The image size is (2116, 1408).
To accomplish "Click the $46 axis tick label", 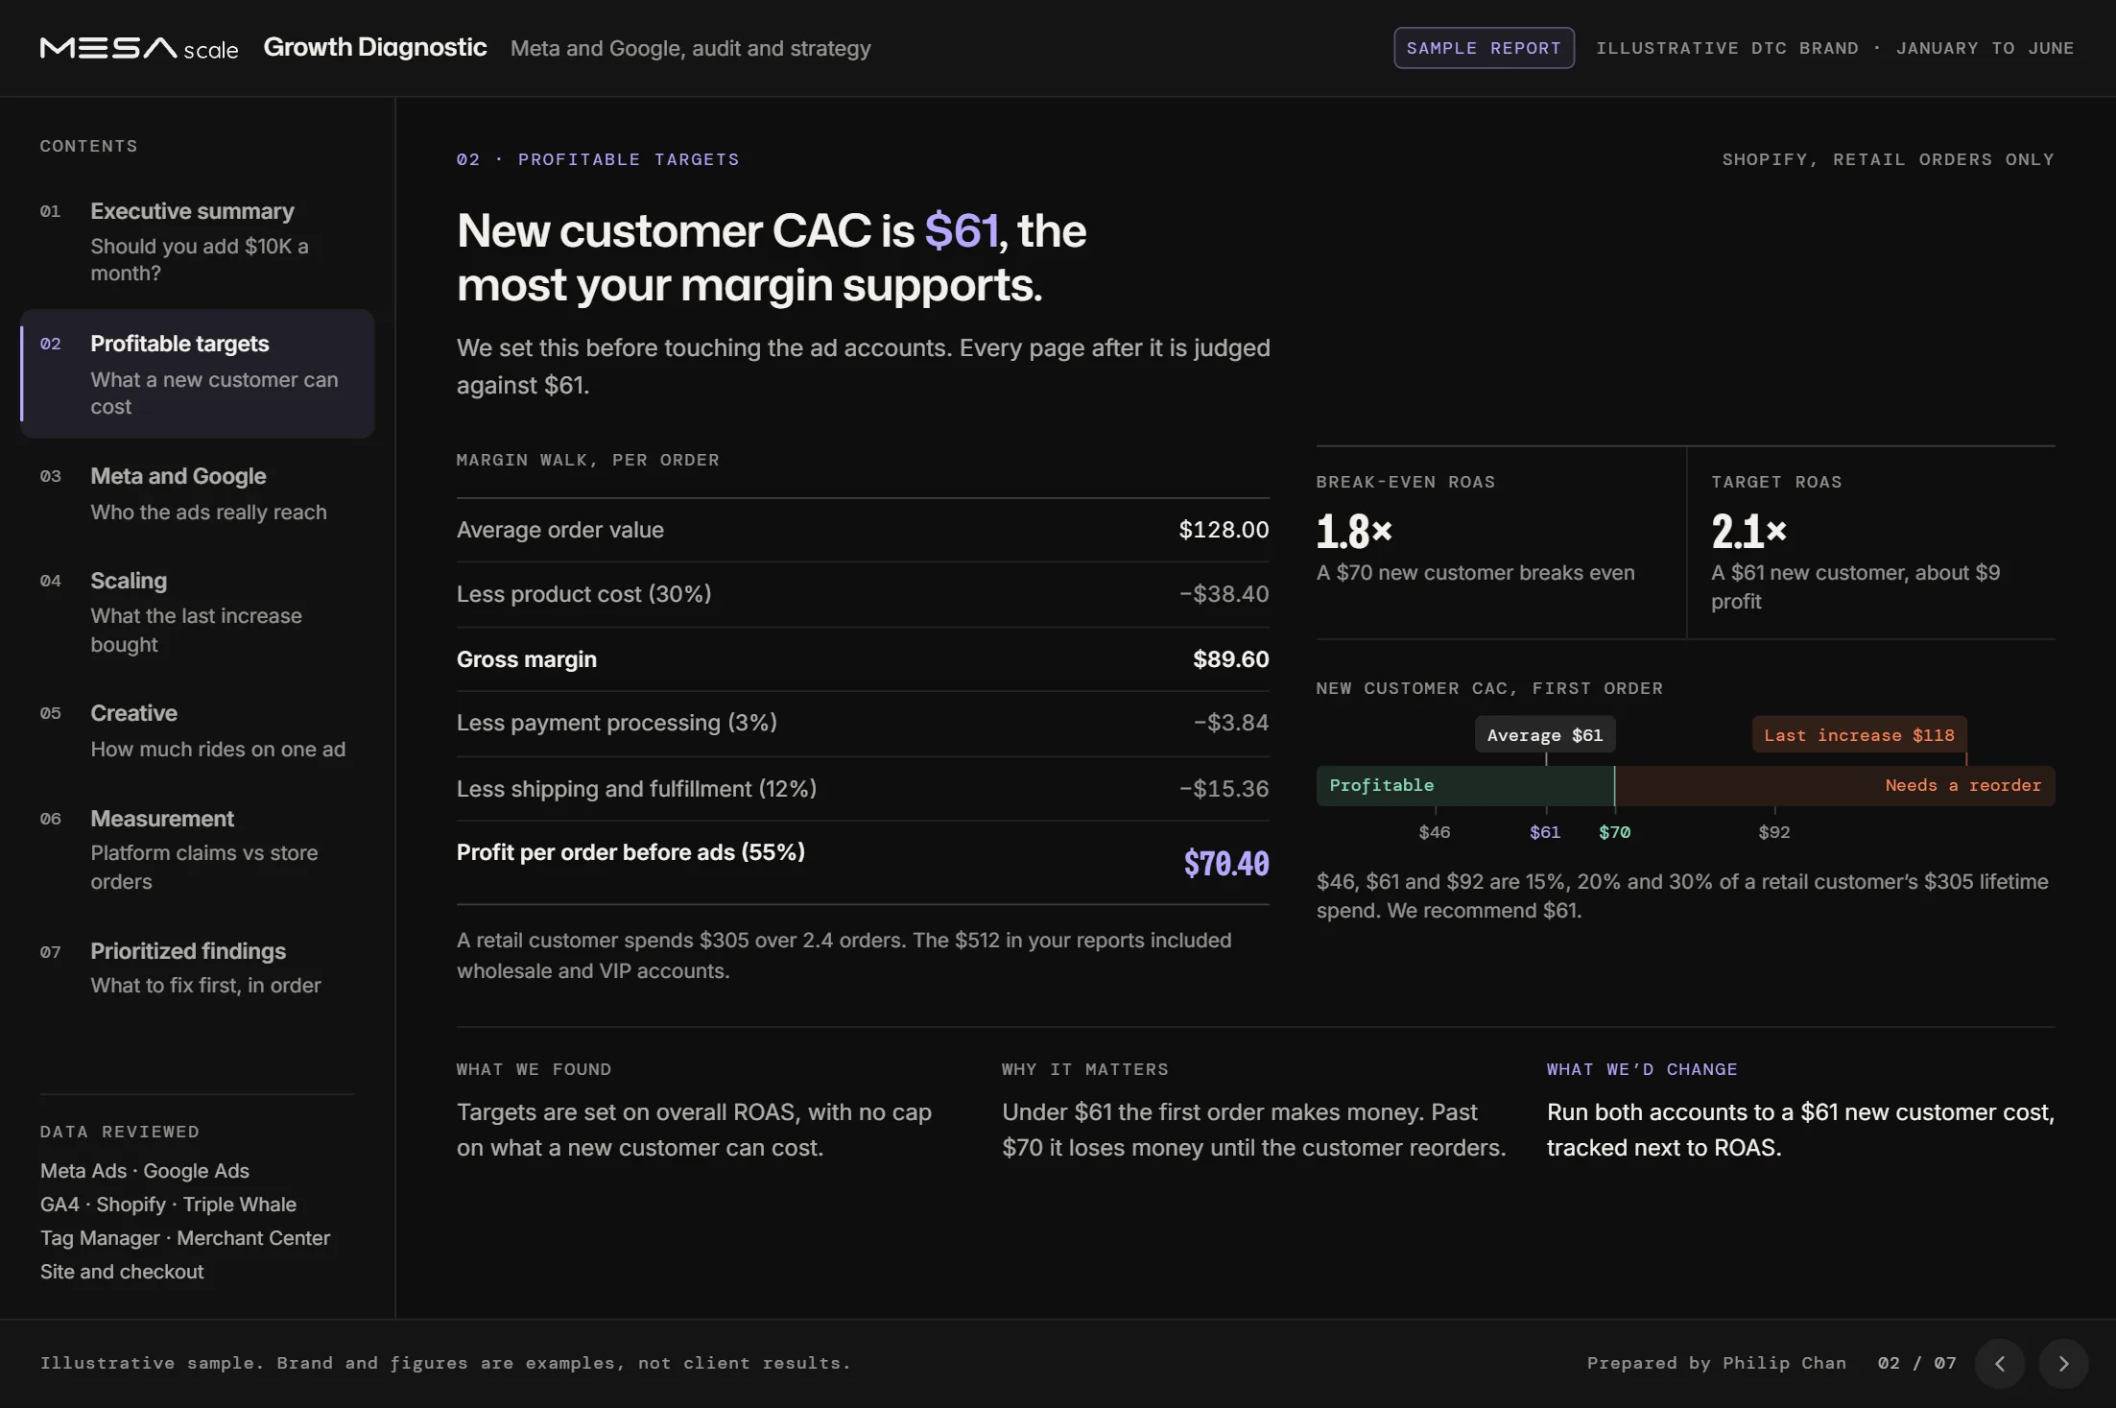I will (1435, 832).
